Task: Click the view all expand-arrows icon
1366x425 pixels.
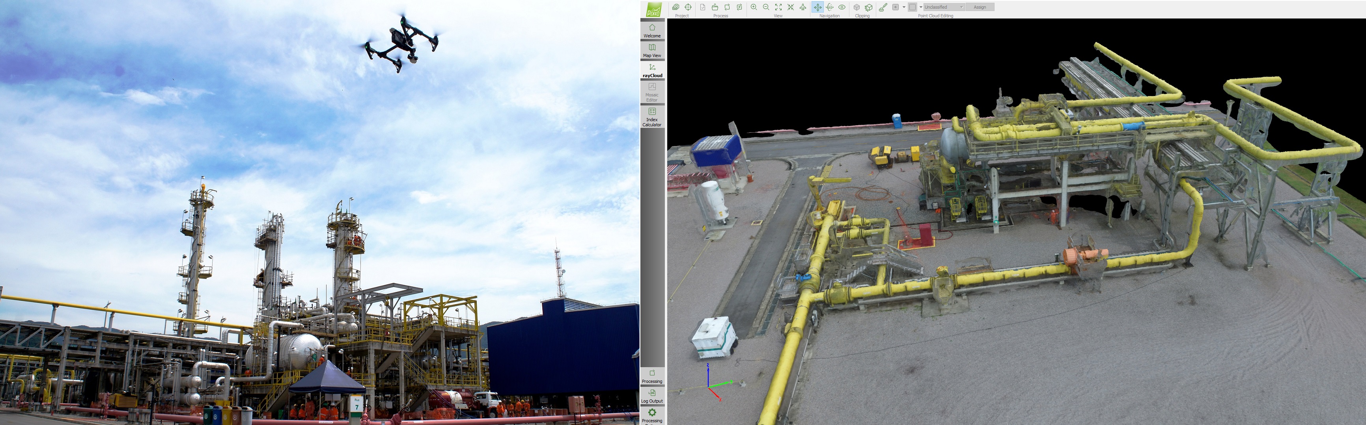Action: pos(778,7)
